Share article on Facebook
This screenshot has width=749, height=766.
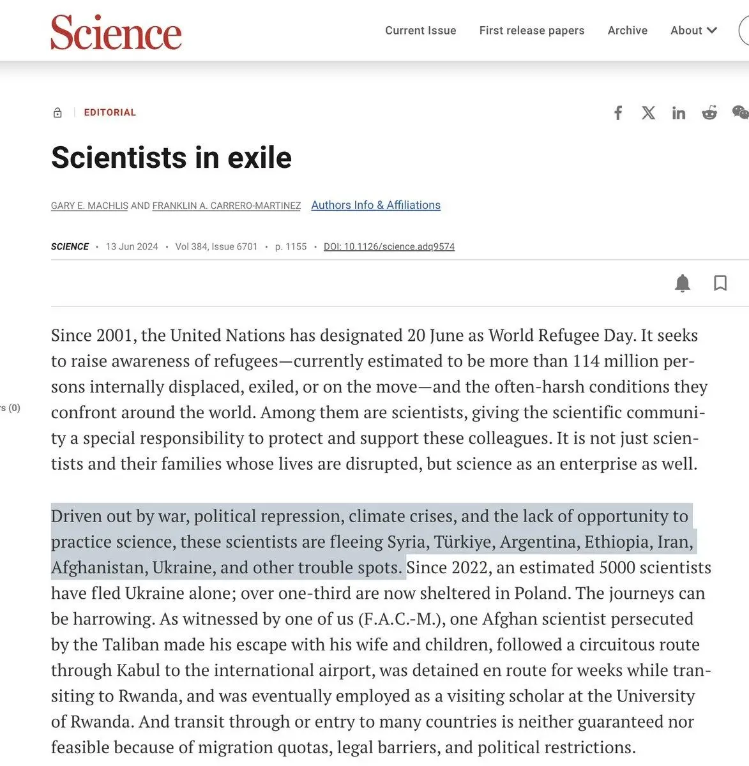coord(618,113)
